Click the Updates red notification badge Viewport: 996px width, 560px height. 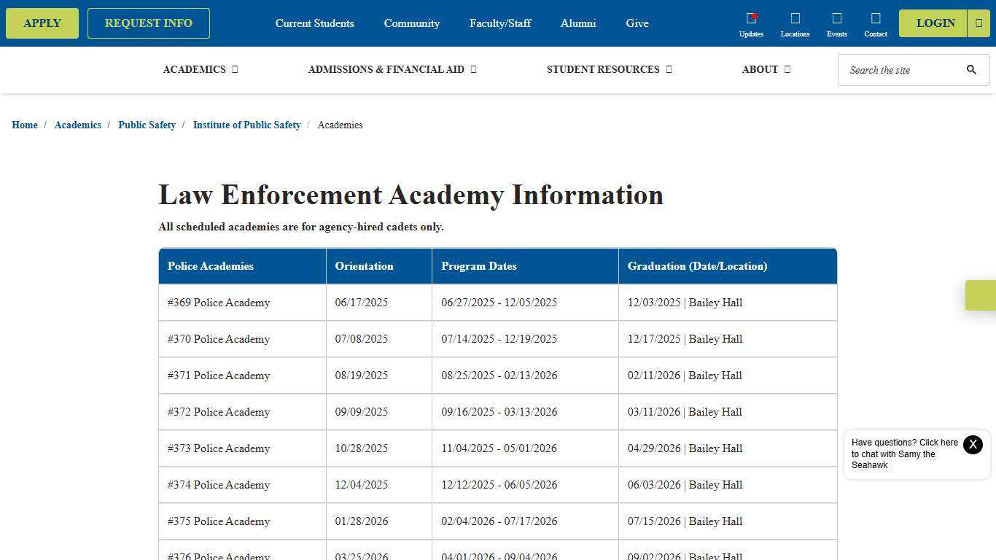(x=755, y=15)
